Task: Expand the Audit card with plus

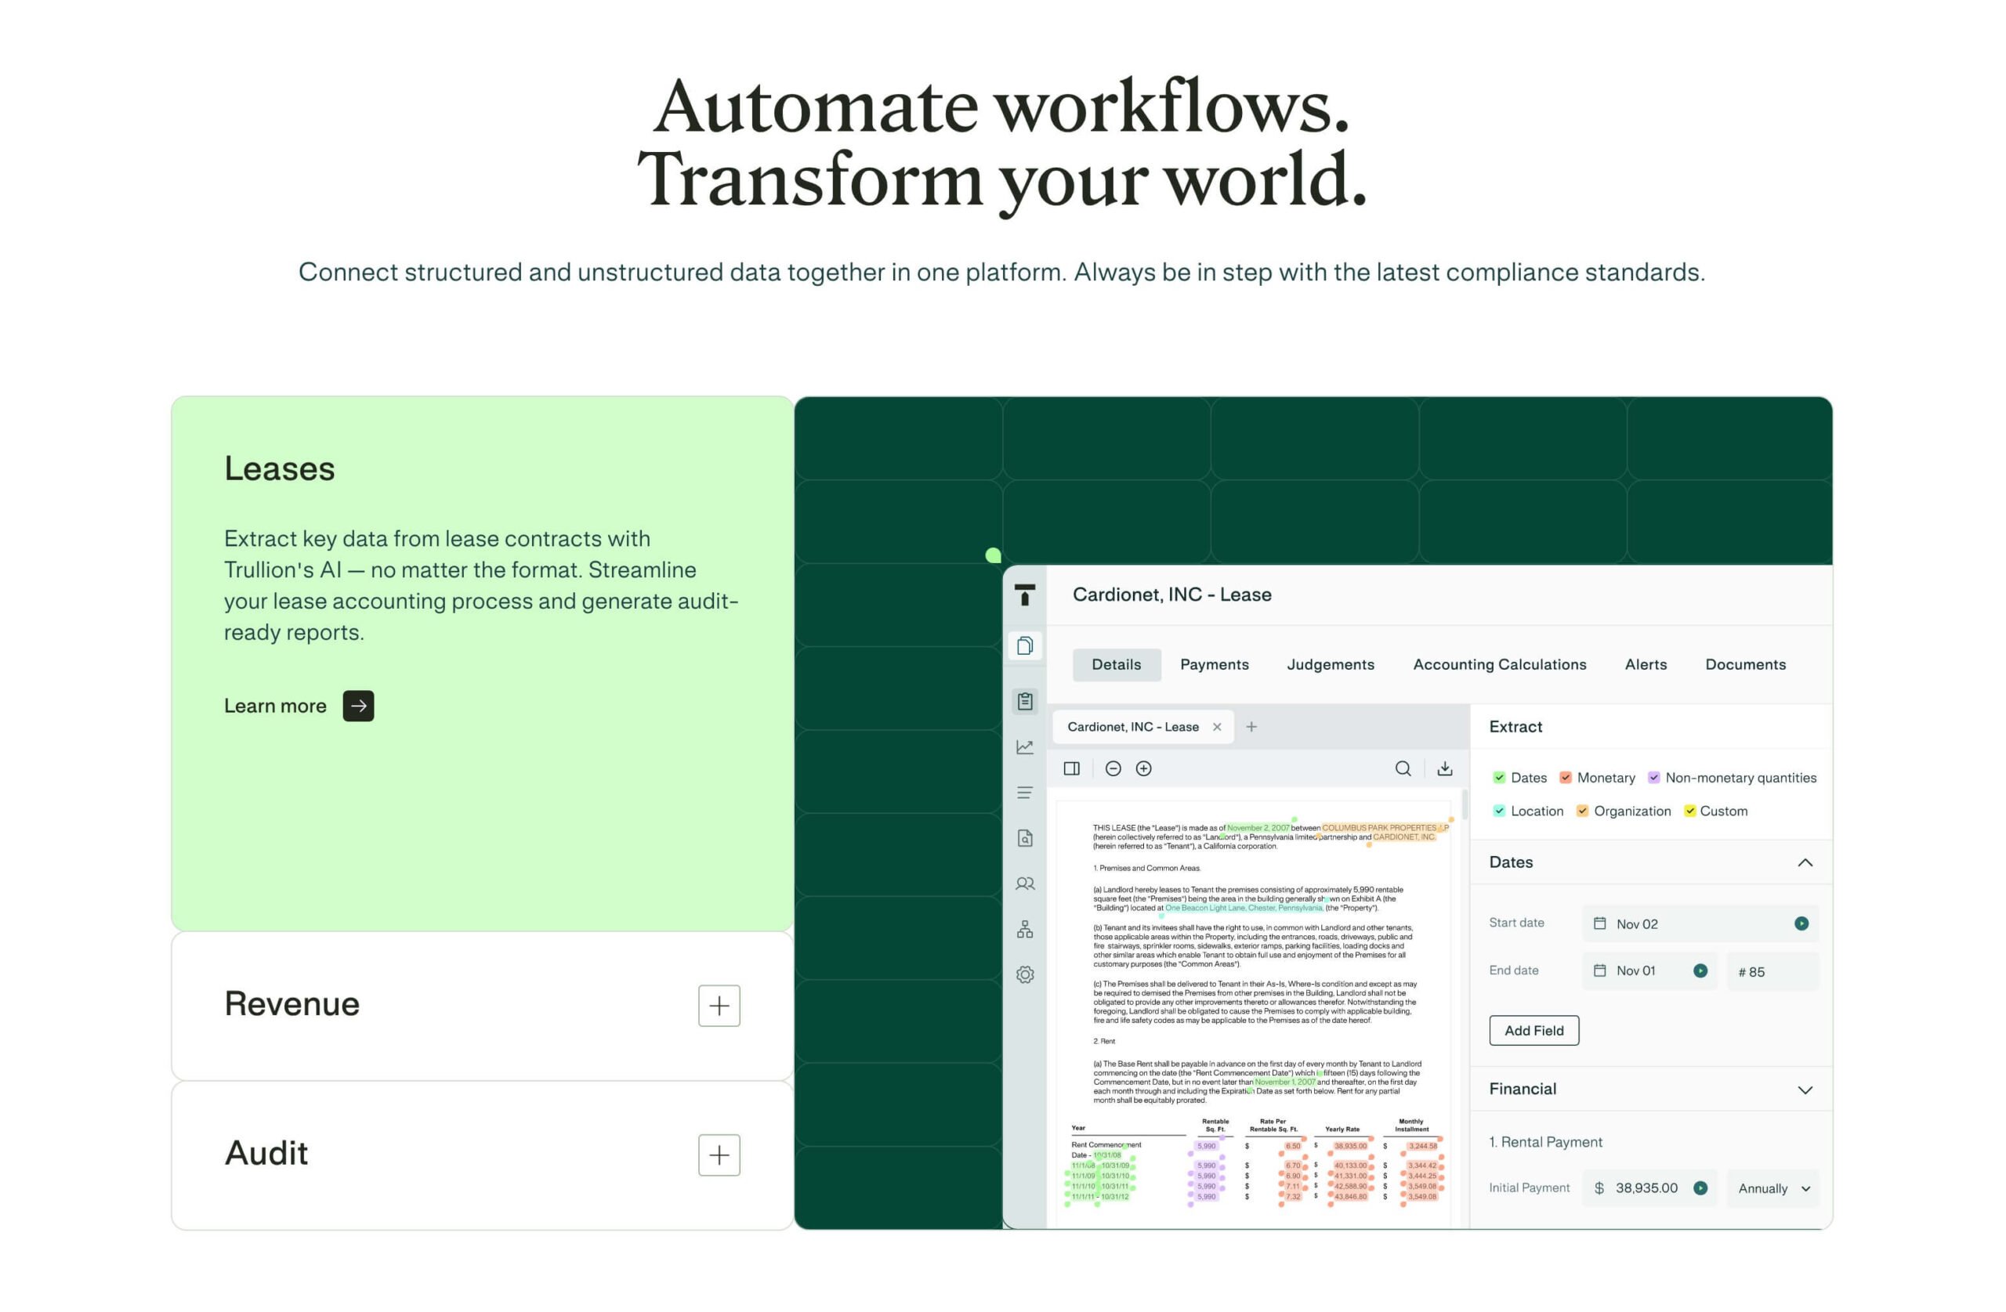Action: (x=719, y=1155)
